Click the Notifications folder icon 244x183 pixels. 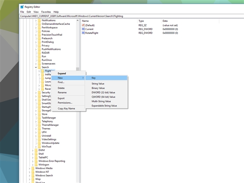tap(39, 20)
